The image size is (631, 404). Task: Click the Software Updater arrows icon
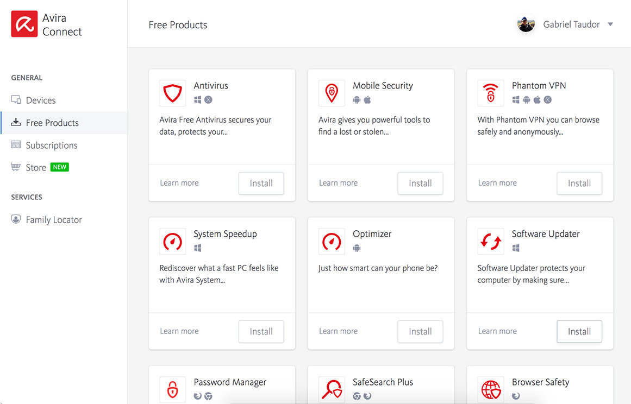491,242
